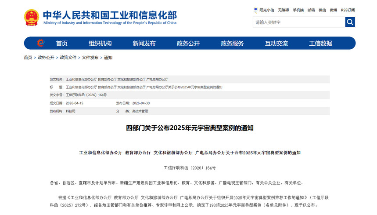Go to 新闻发布 in the navigation bar
The height and width of the screenshot is (215, 377).
[144, 44]
